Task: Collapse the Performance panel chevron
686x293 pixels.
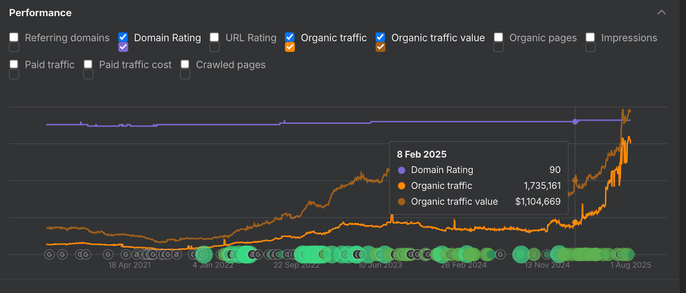Action: (662, 12)
